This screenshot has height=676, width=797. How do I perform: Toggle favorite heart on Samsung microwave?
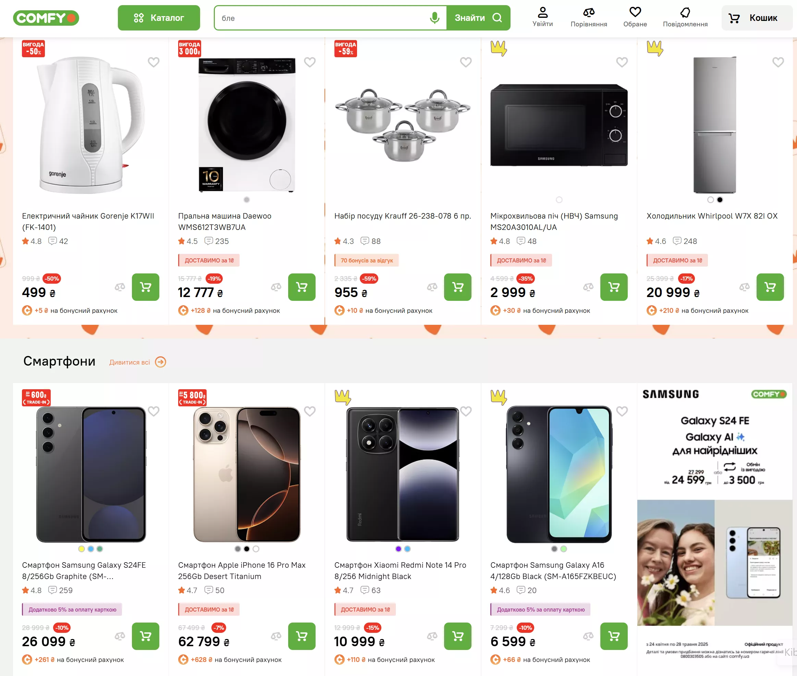(622, 62)
